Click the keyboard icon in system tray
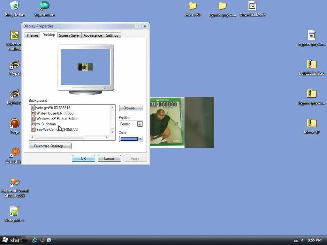Image resolution: width=327 pixels, height=245 pixels. point(296,241)
